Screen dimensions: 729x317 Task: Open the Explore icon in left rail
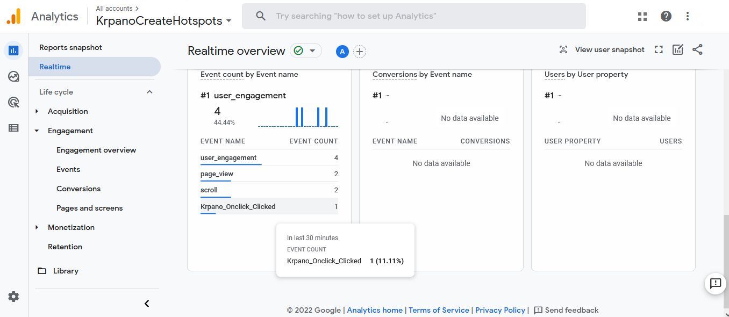(13, 76)
